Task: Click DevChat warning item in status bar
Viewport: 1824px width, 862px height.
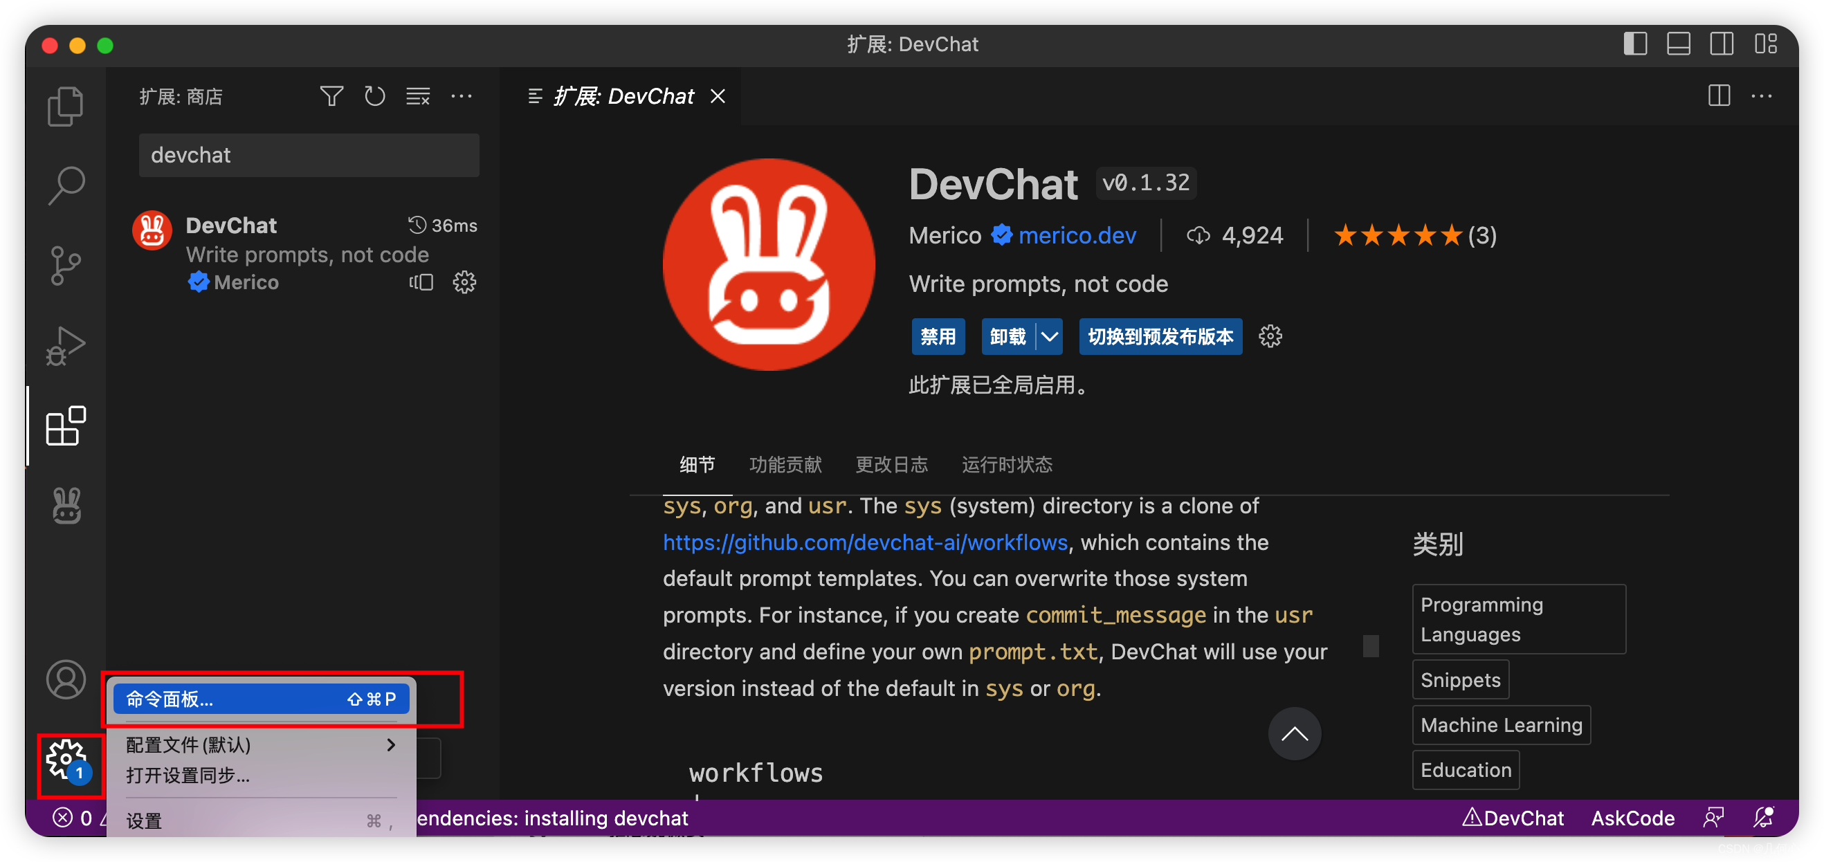Action: click(x=1513, y=818)
